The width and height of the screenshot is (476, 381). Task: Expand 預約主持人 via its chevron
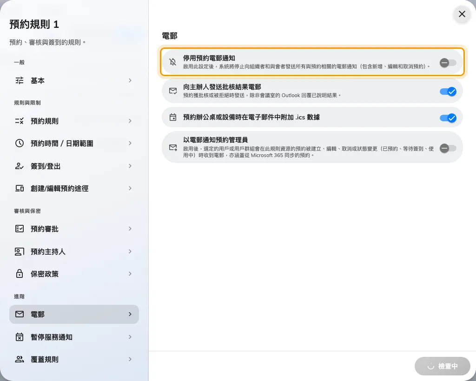(130, 251)
